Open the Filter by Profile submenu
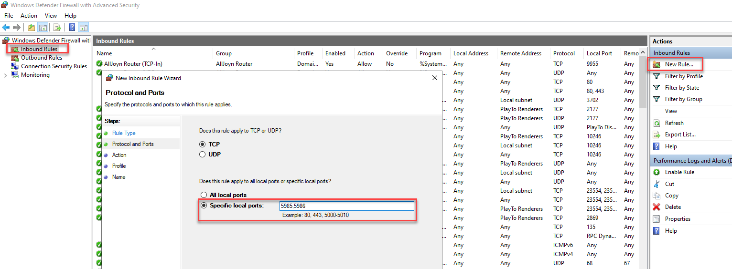Viewport: 732px width, 269px height. 683,76
